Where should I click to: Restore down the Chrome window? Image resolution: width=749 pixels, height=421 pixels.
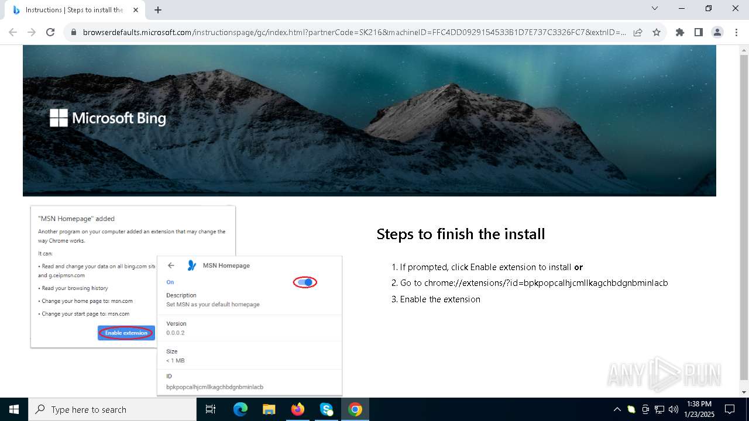tap(709, 8)
